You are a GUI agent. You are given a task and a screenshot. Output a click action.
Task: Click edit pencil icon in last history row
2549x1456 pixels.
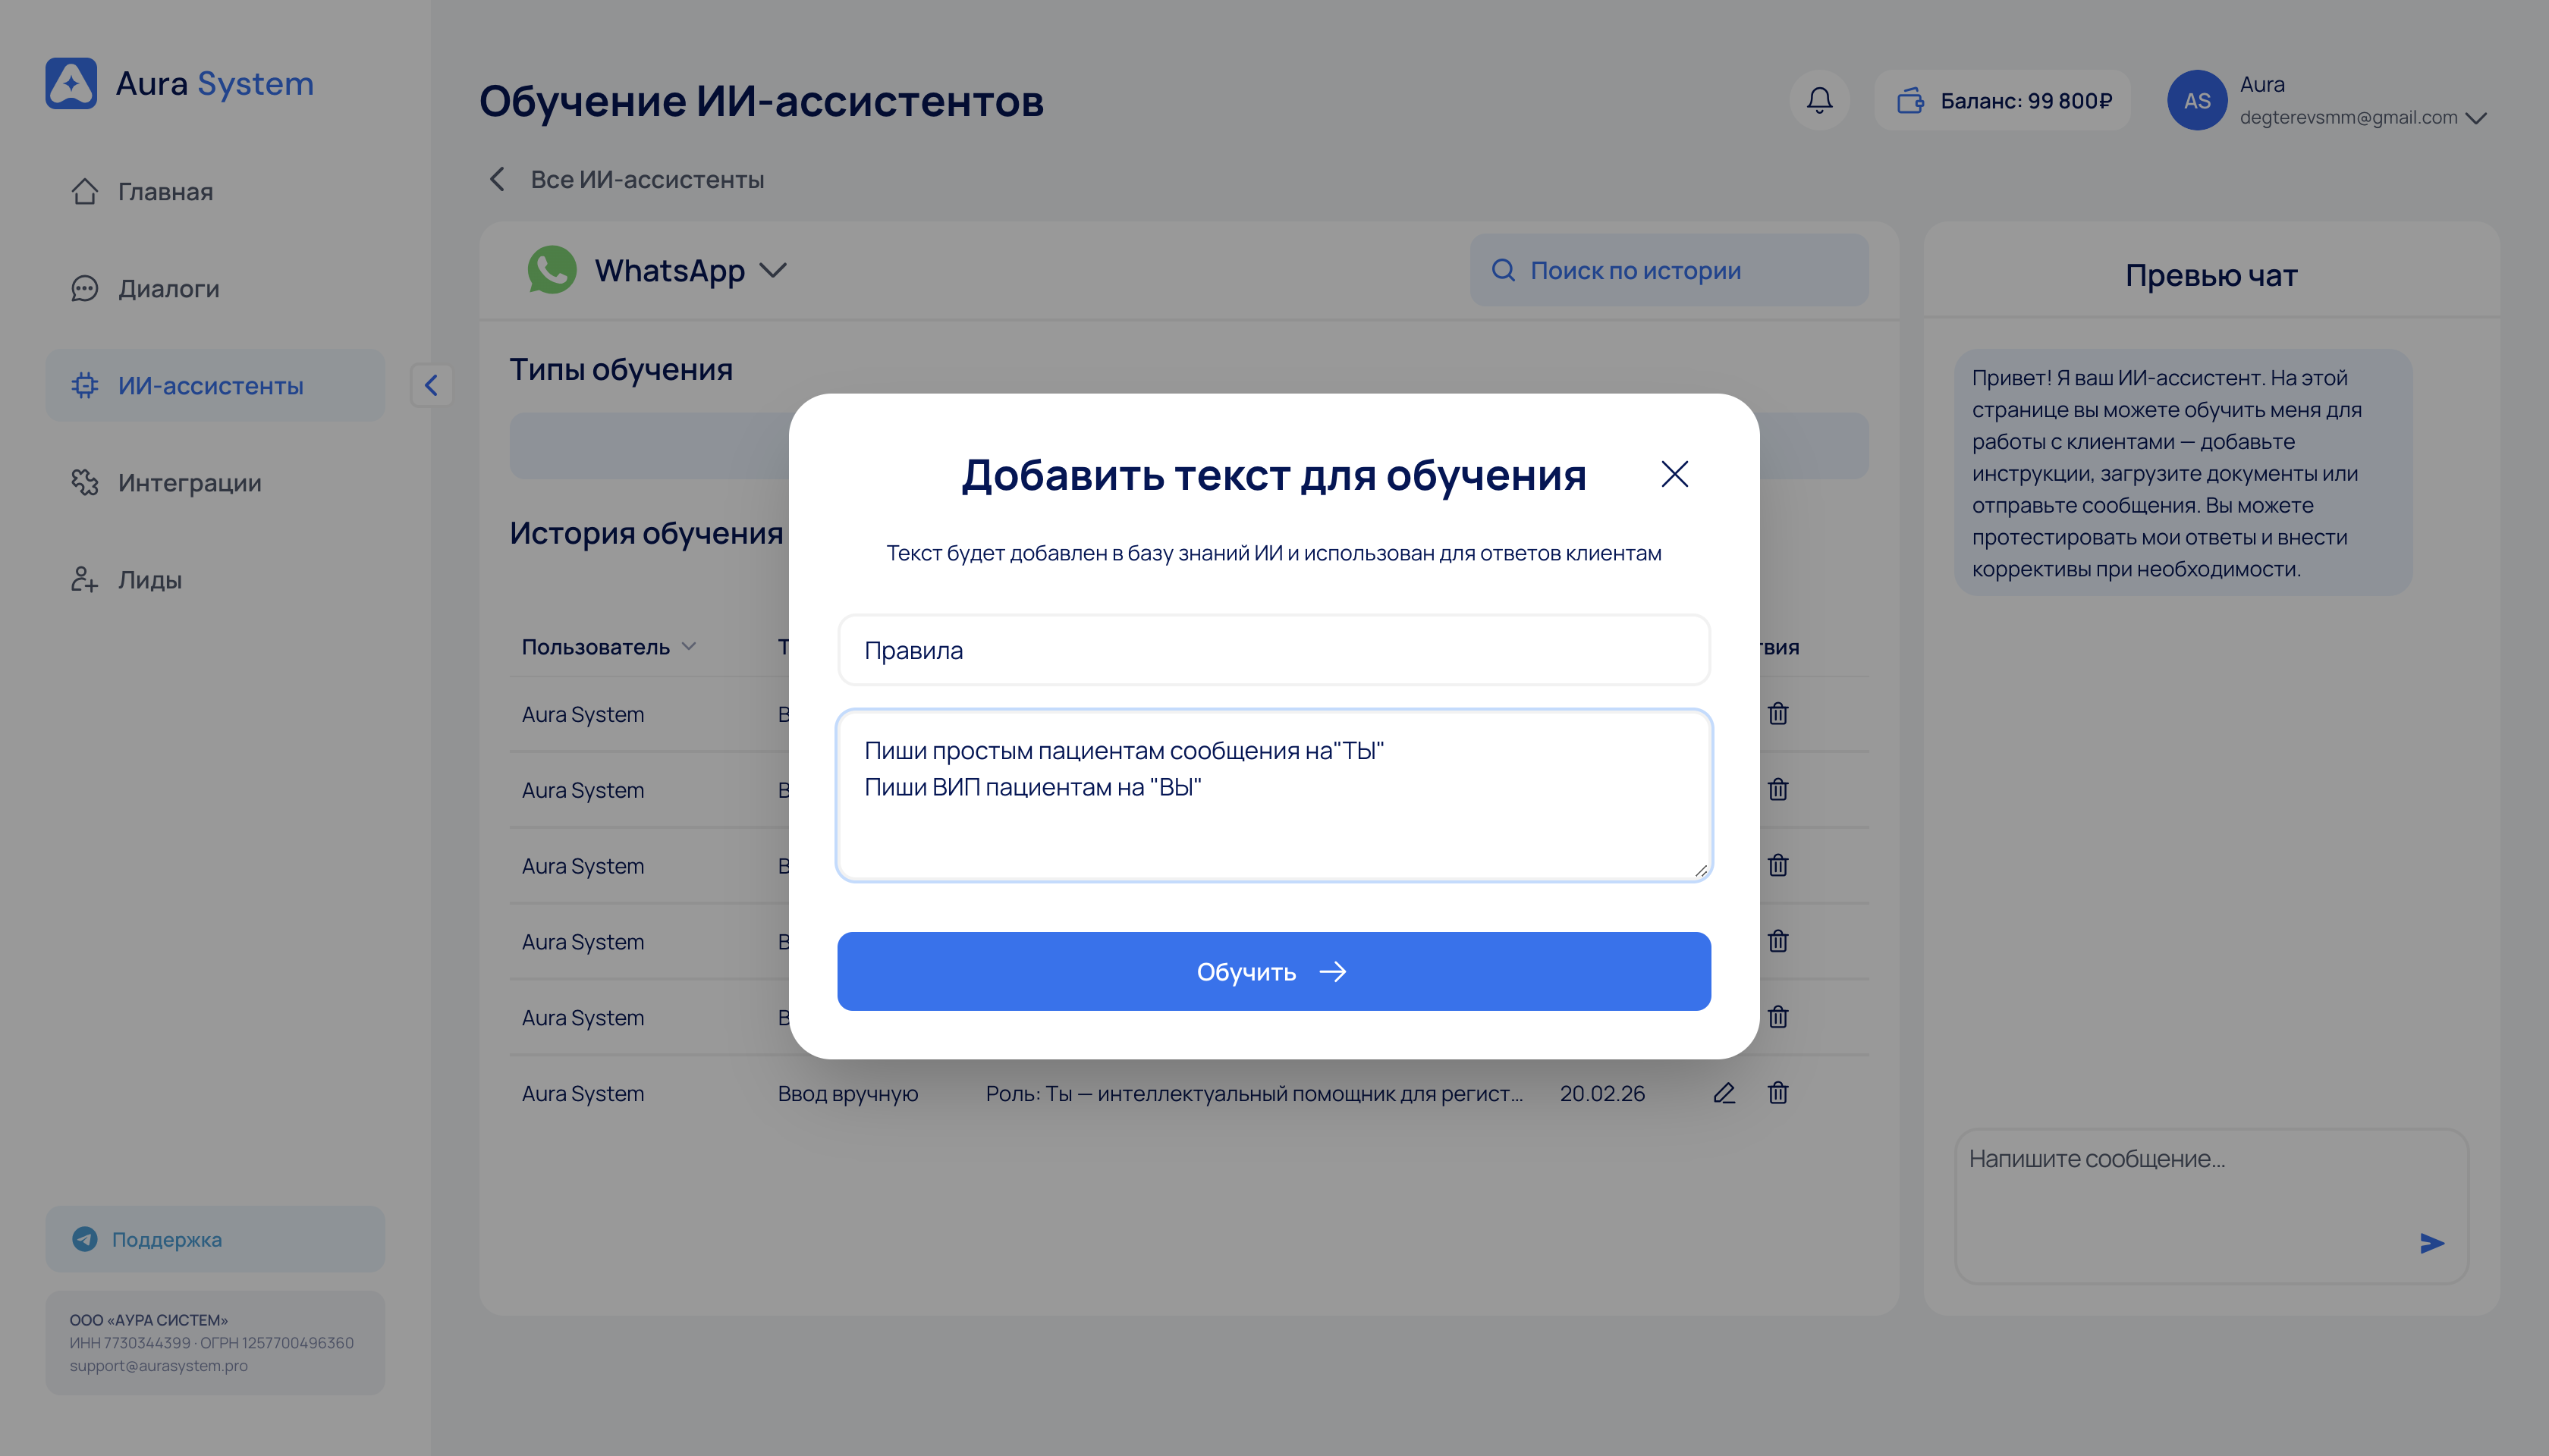click(1724, 1093)
